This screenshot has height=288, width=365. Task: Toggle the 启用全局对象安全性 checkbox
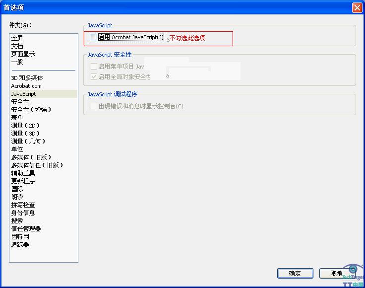pyautogui.click(x=94, y=76)
